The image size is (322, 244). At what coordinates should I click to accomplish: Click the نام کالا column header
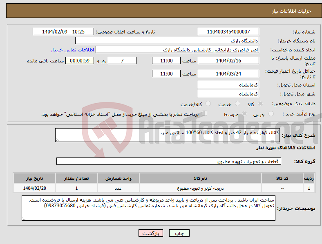(x=200, y=178)
